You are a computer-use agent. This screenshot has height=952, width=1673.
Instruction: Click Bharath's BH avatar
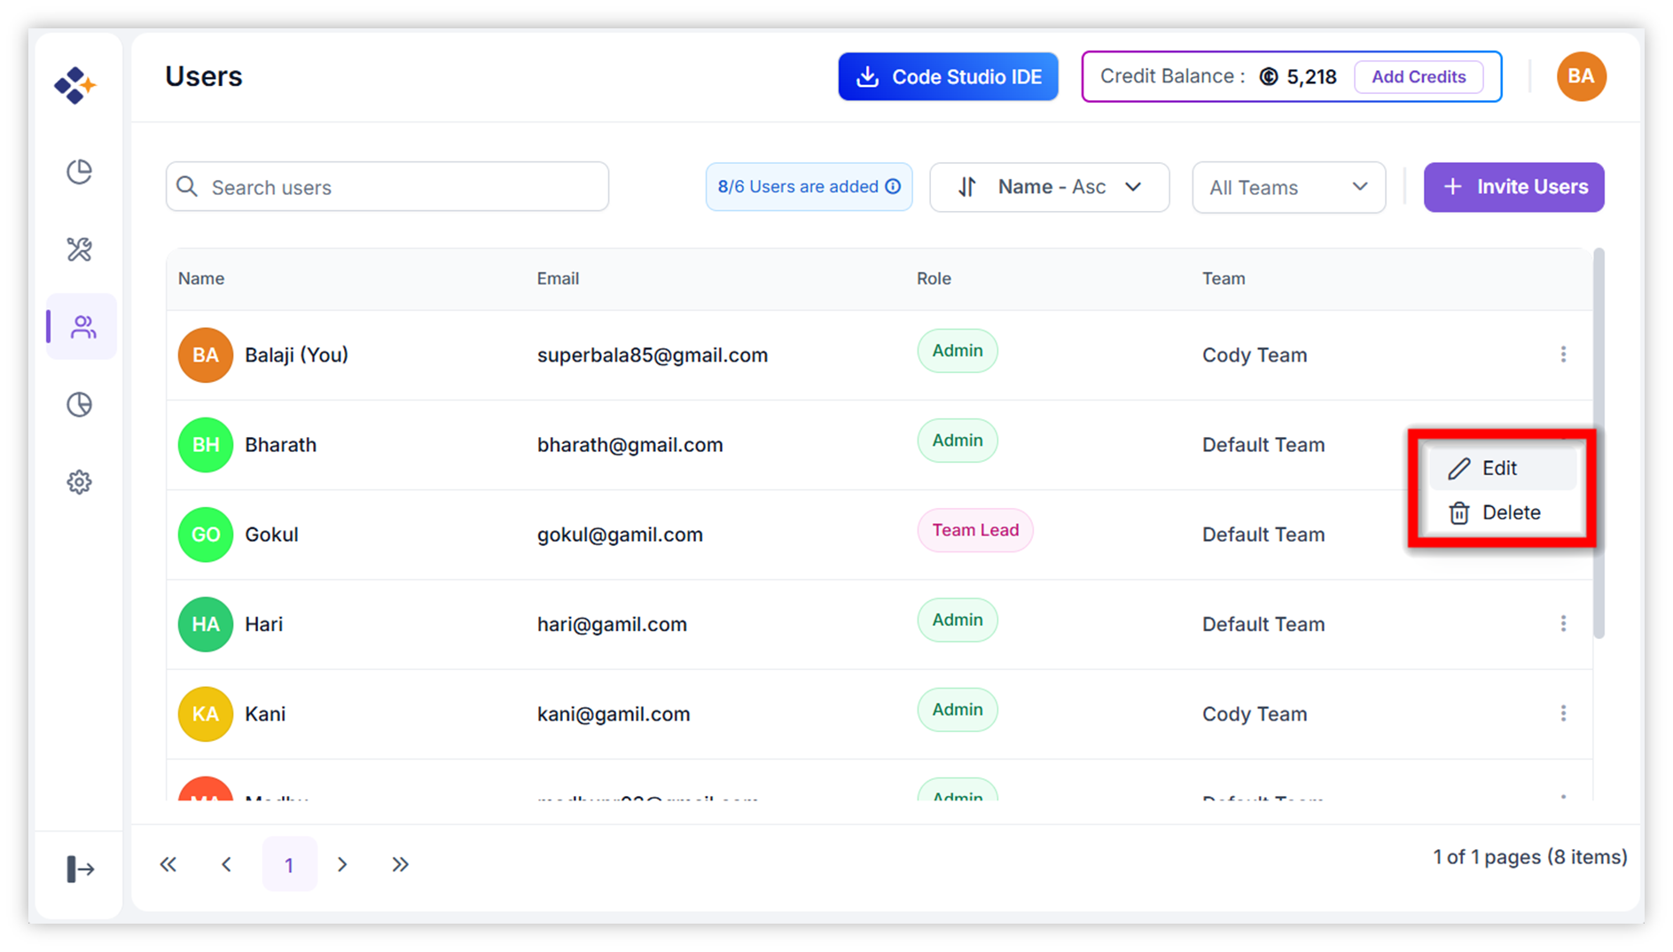click(x=206, y=445)
